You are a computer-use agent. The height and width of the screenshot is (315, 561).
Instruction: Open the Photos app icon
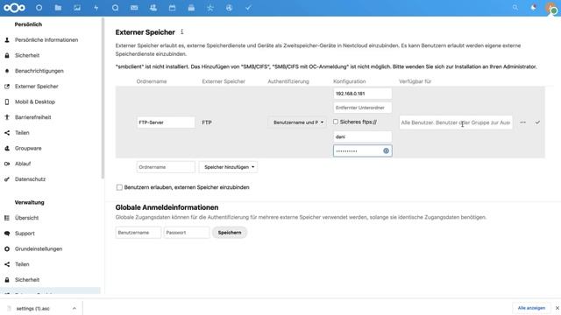tap(77, 8)
